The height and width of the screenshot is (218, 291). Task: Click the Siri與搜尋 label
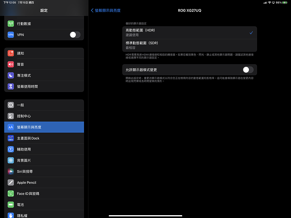[x=25, y=172]
